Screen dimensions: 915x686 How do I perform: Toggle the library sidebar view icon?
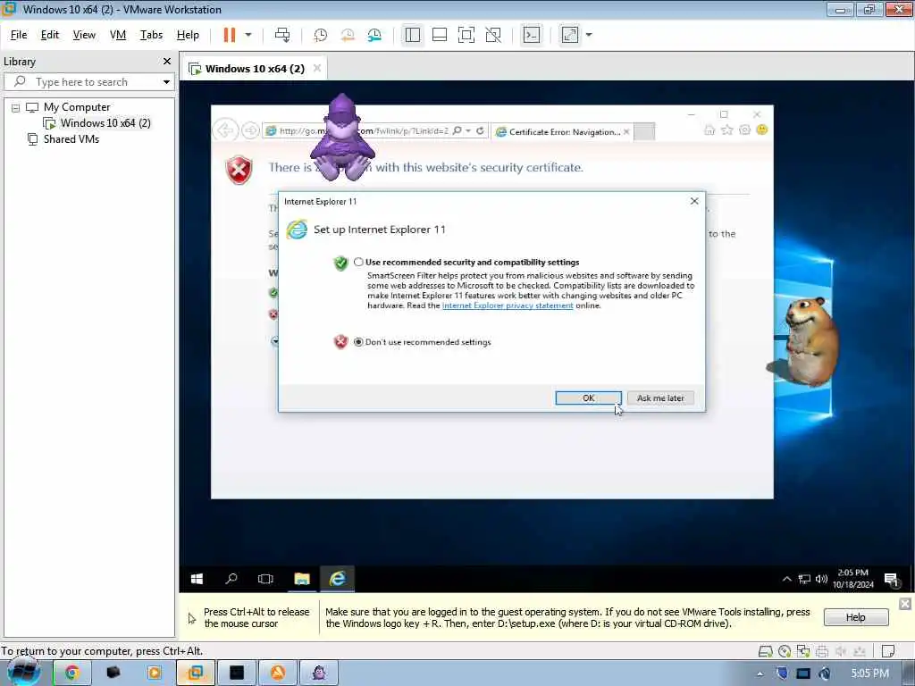(x=413, y=35)
